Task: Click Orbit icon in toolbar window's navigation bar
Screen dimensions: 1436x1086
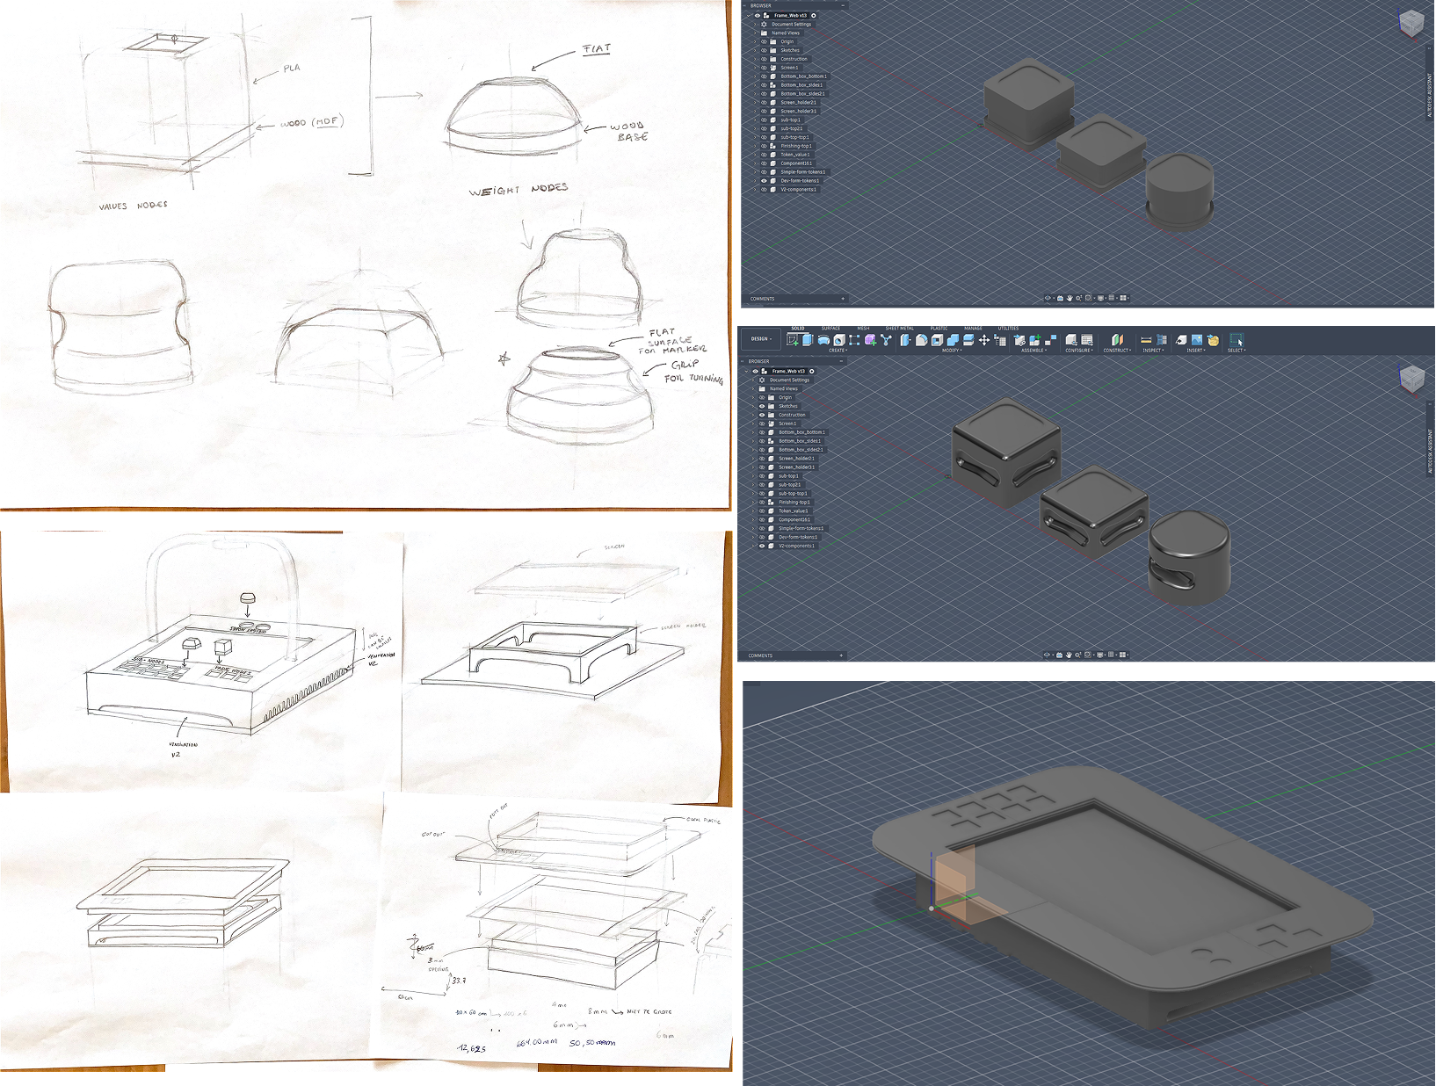Action: (x=1047, y=655)
